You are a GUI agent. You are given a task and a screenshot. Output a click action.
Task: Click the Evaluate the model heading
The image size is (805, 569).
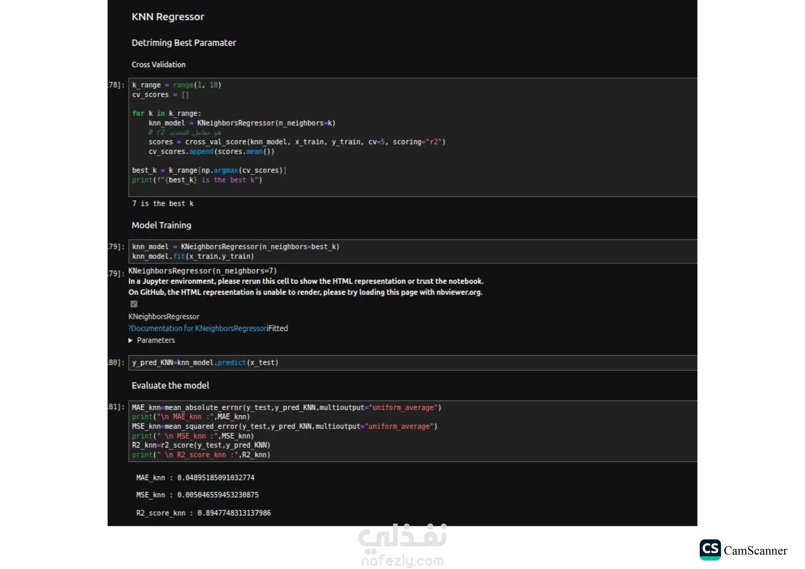170,385
